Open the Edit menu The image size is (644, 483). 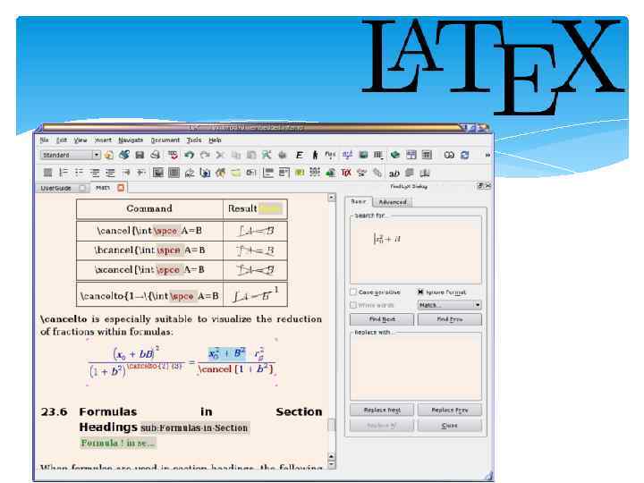(62, 140)
